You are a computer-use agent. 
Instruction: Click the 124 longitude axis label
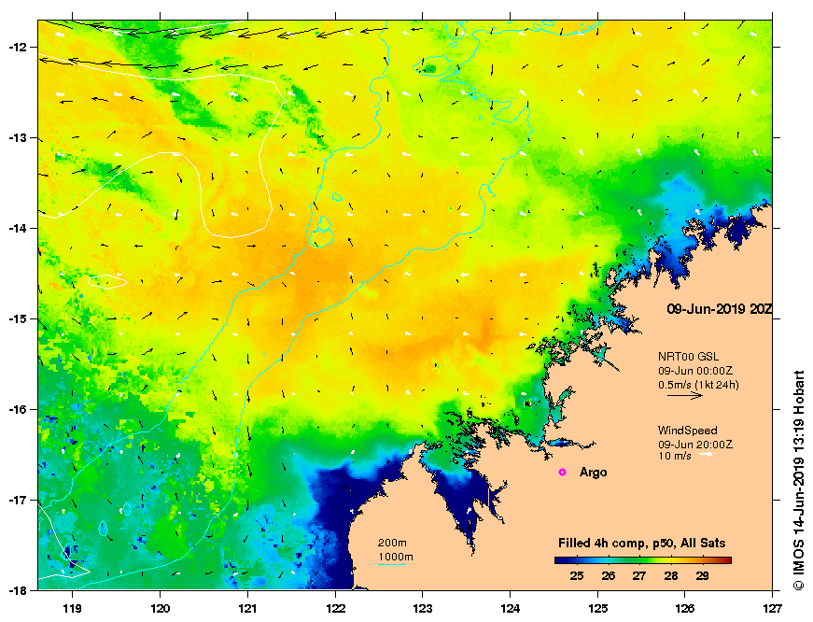click(x=511, y=609)
